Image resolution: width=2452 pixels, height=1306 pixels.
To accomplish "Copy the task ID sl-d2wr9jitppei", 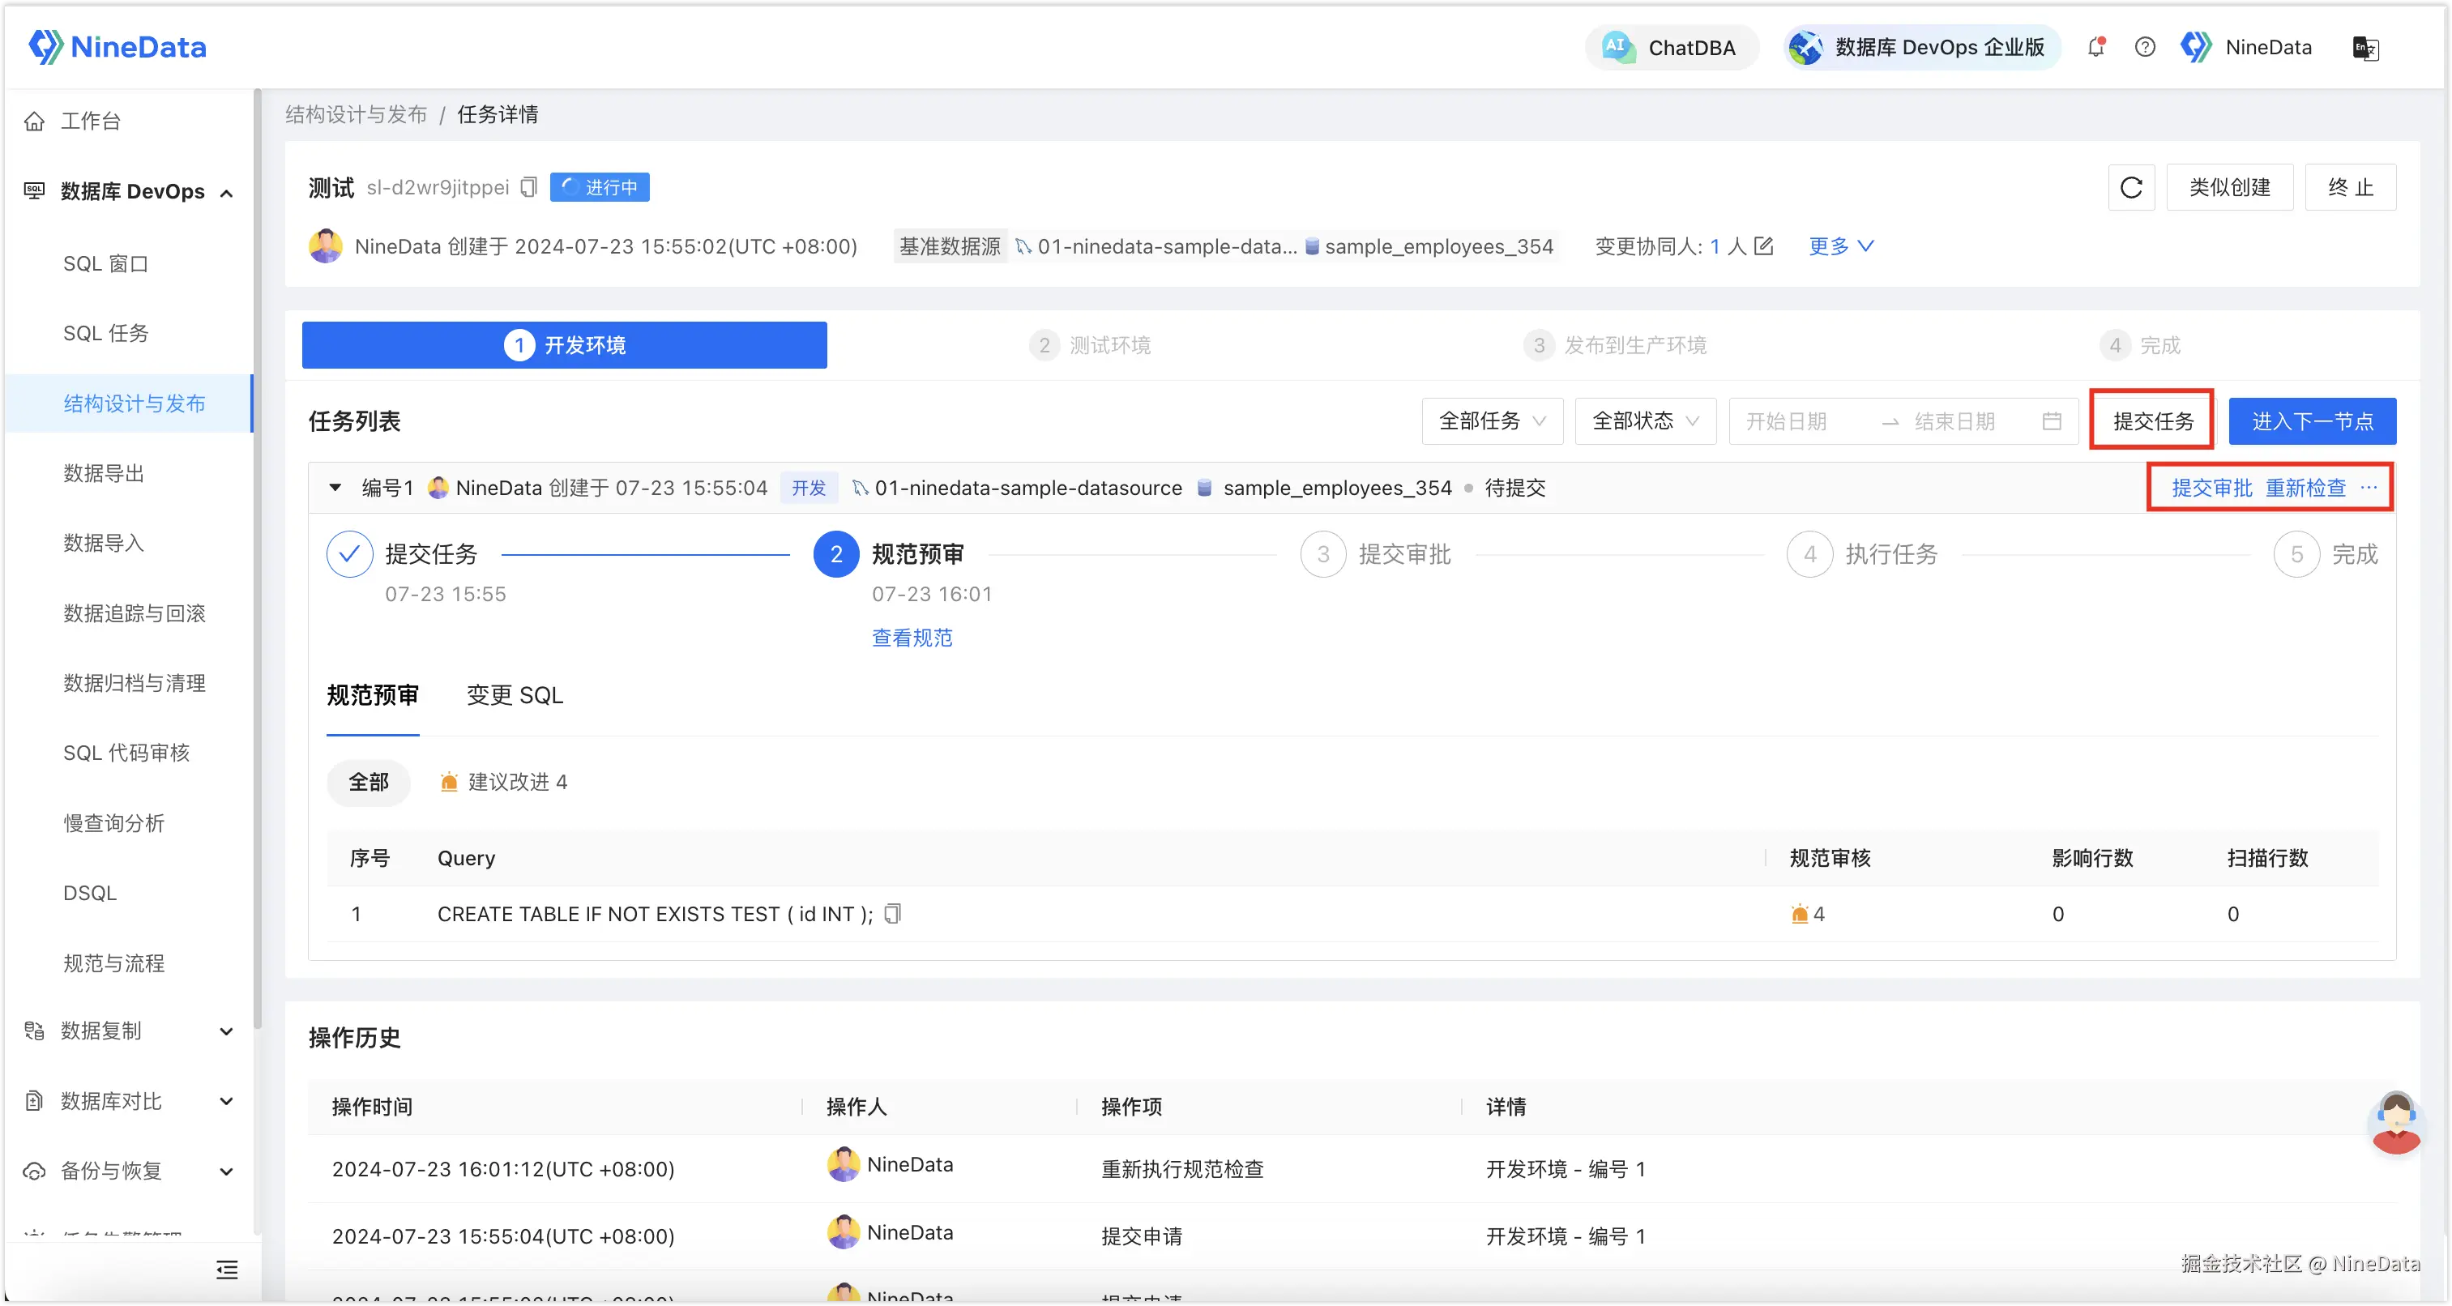I will (529, 187).
